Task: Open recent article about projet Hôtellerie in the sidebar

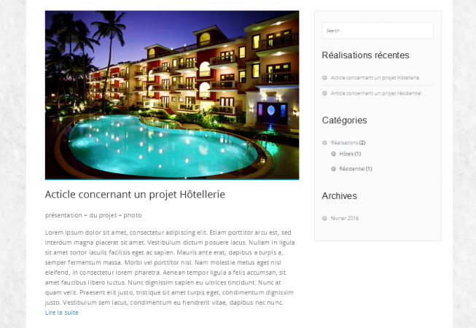Action: click(375, 78)
